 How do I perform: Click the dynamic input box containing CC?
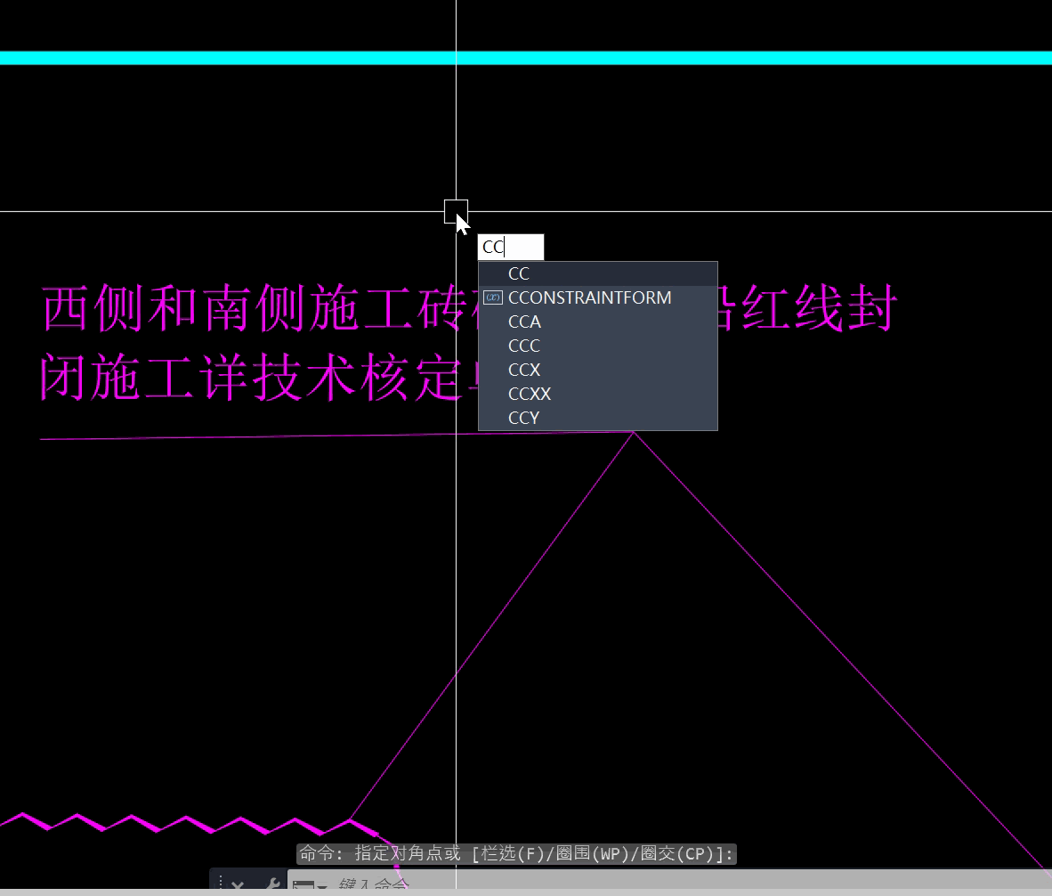pyautogui.click(x=510, y=248)
